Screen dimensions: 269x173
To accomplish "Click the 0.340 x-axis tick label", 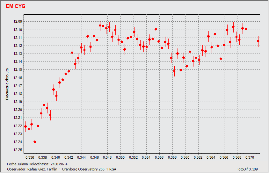I will pos(56,157).
